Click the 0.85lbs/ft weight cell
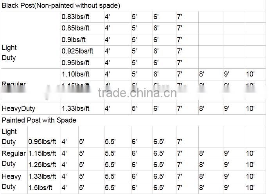This screenshot has height=194, width=275. (x=75, y=28)
